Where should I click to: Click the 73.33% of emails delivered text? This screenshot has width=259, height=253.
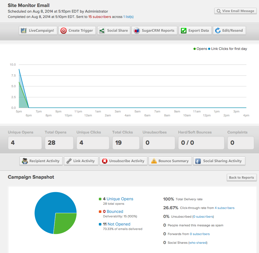point(123,229)
